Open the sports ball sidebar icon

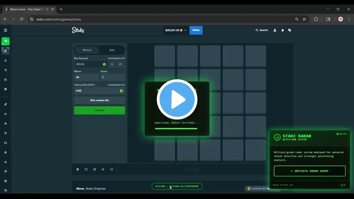(x=6, y=51)
